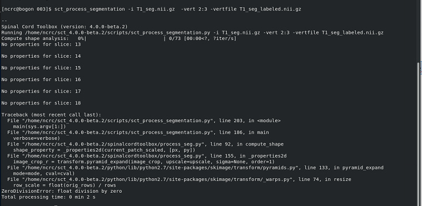422x206 pixels.
Task: Click the 'Running /home/ncrc' script path line
Action: tap(192, 33)
